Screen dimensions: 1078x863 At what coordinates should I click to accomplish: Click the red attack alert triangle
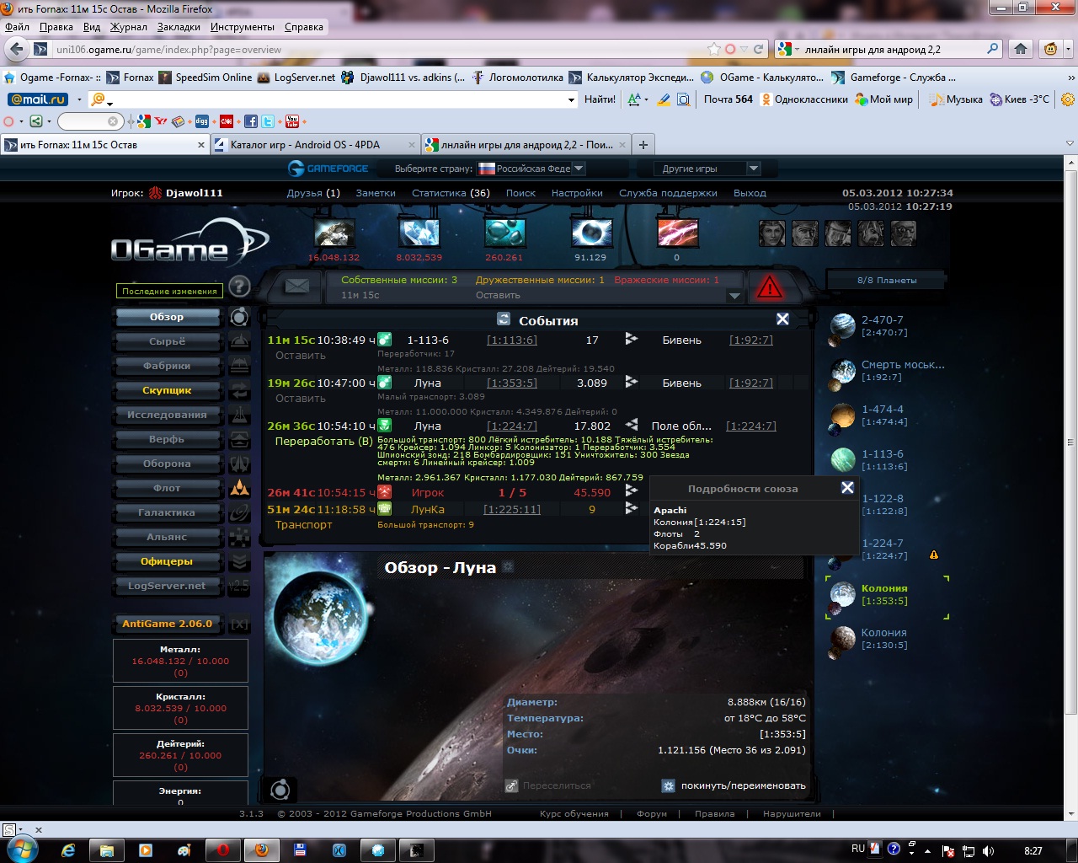(x=770, y=287)
